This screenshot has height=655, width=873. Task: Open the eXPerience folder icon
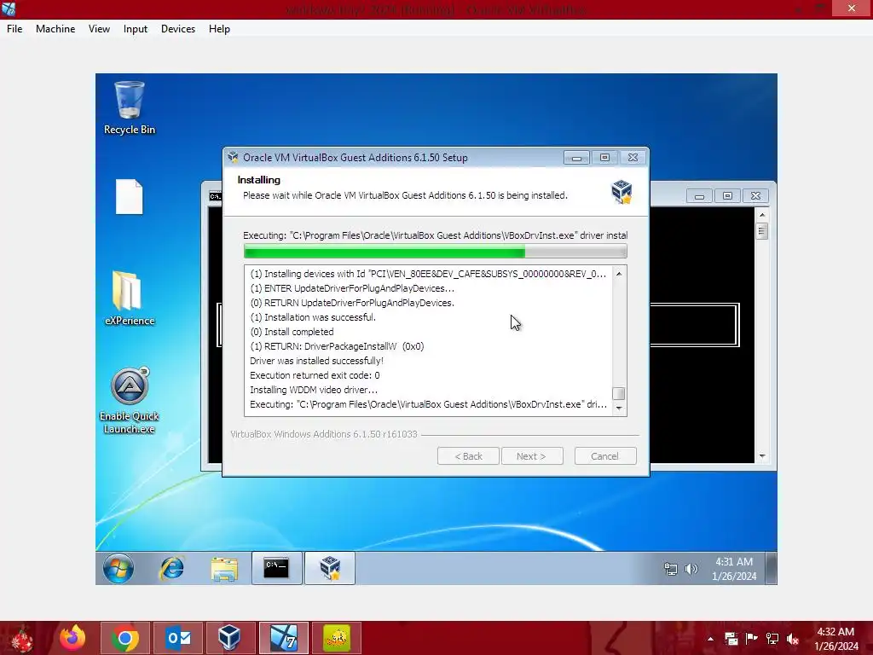coord(130,298)
